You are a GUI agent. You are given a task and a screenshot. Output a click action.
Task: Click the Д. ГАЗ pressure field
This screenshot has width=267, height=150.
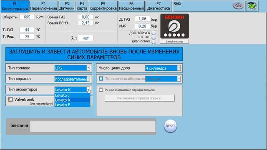tap(142, 19)
